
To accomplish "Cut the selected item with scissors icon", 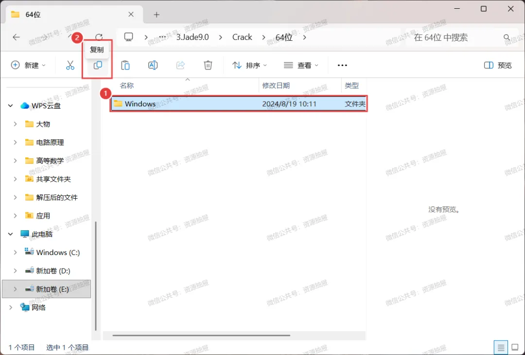I will (70, 65).
